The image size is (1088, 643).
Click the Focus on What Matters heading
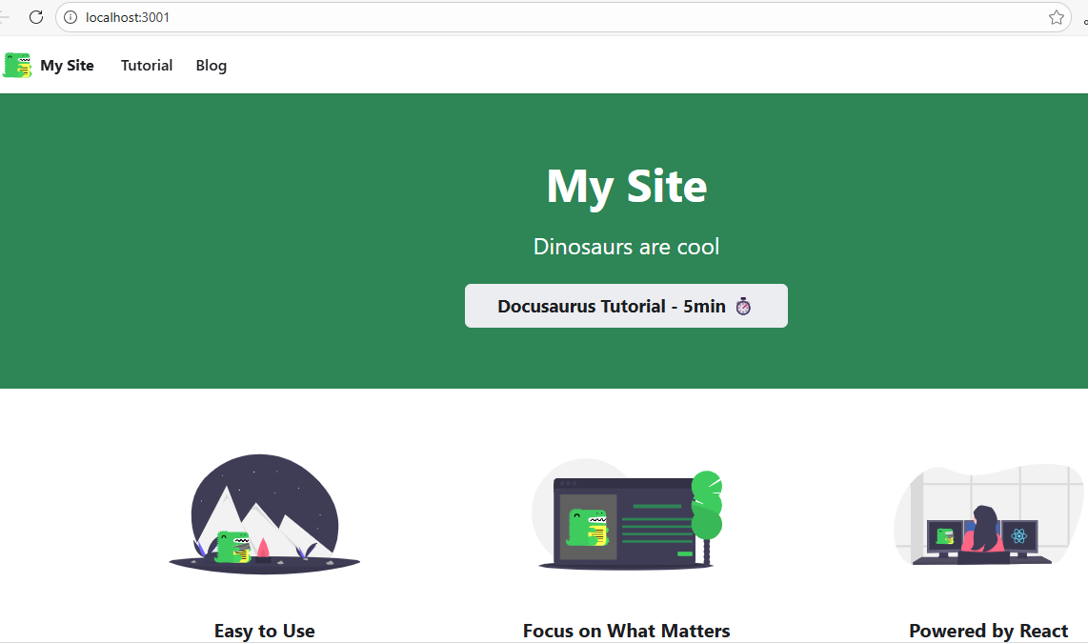pyautogui.click(x=626, y=631)
